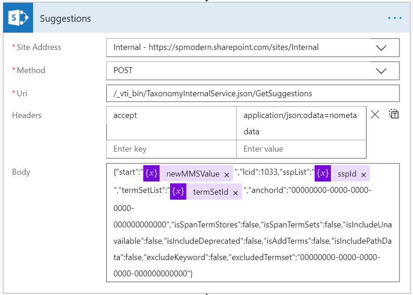Click the SharePoint icon on the Suggestions action

click(x=18, y=18)
